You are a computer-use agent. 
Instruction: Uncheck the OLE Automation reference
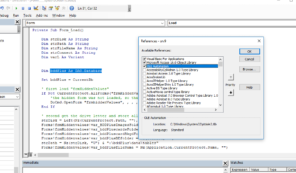click(144, 66)
